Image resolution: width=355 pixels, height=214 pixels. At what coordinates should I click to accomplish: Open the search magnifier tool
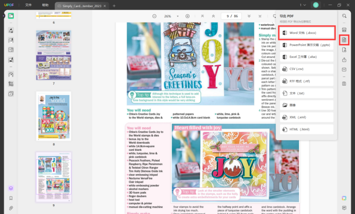click(x=344, y=16)
